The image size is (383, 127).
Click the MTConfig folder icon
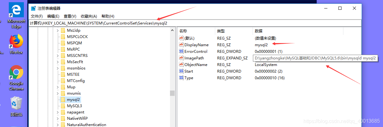[63, 81]
